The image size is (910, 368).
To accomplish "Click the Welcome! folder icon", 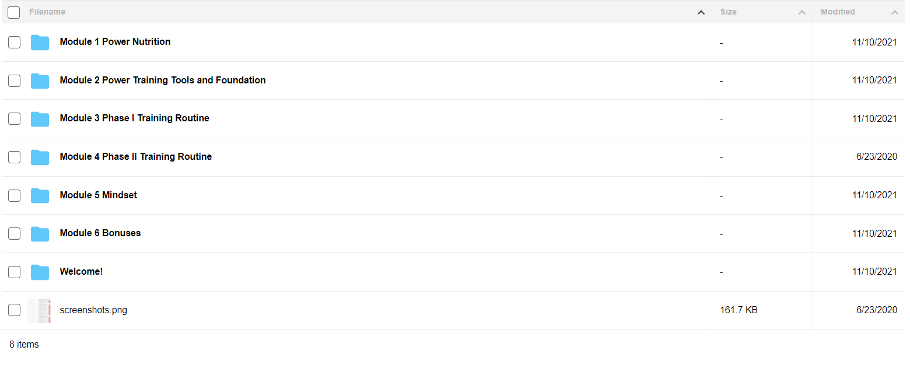I will (x=40, y=272).
